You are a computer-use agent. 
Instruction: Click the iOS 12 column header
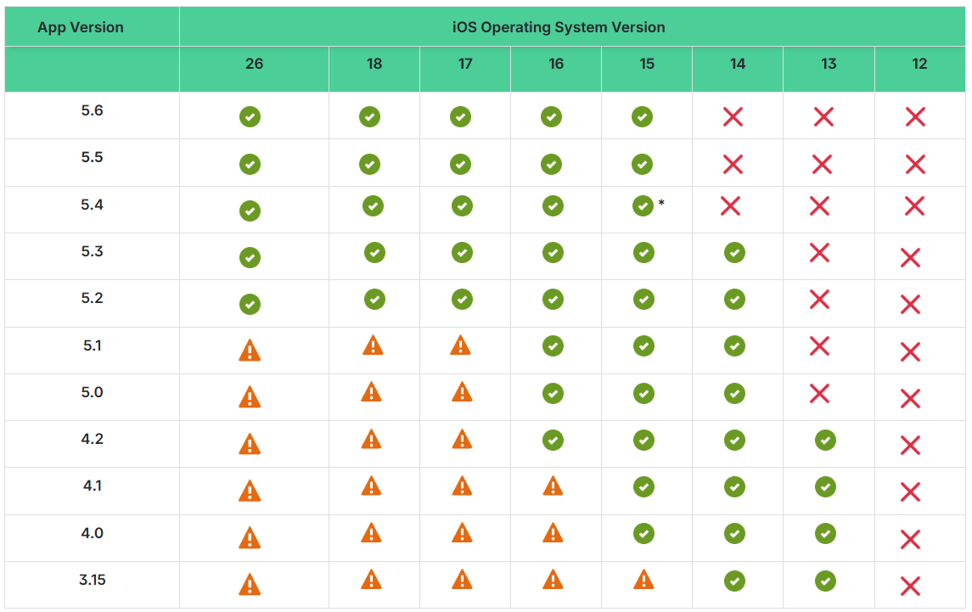(919, 64)
